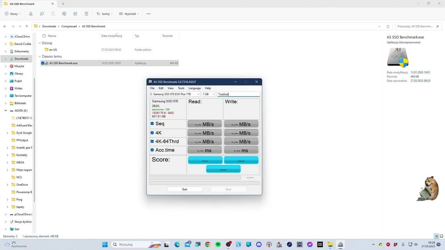Add a new Explorer tab with plus

[x=63, y=4]
